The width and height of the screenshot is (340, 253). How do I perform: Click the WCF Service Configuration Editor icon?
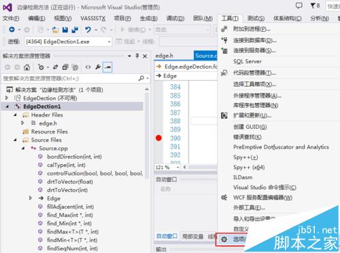click(x=224, y=197)
